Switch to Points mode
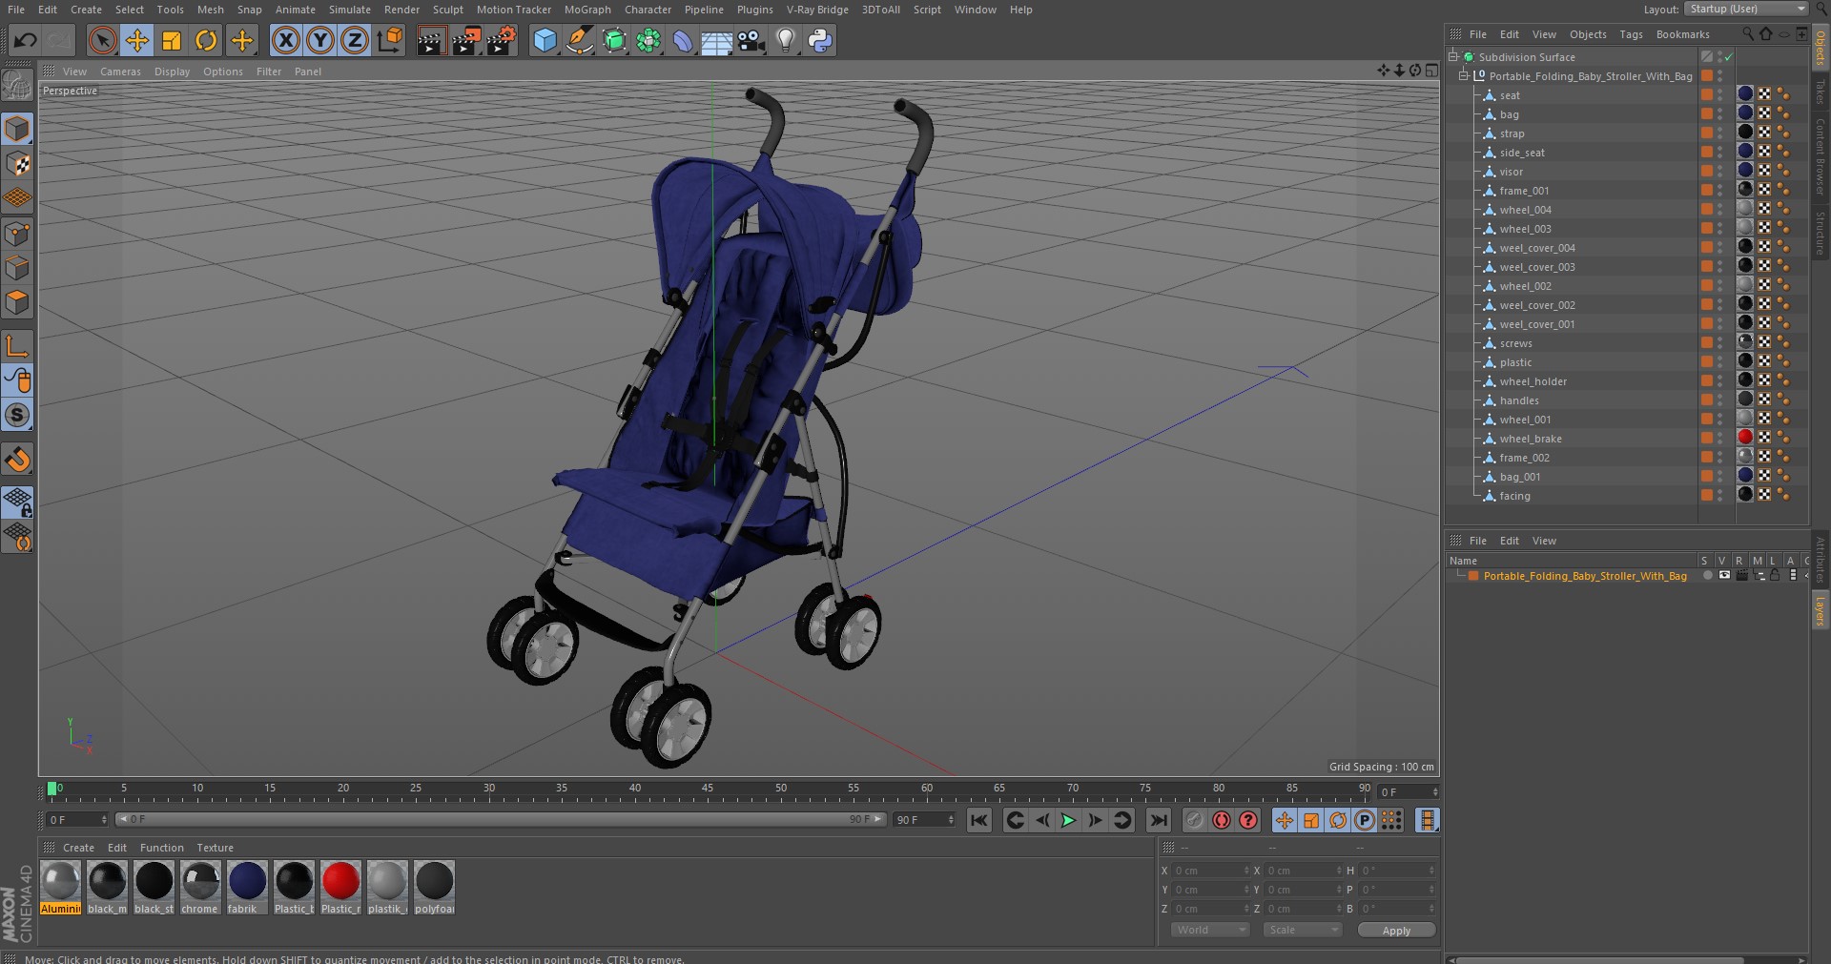 17,234
